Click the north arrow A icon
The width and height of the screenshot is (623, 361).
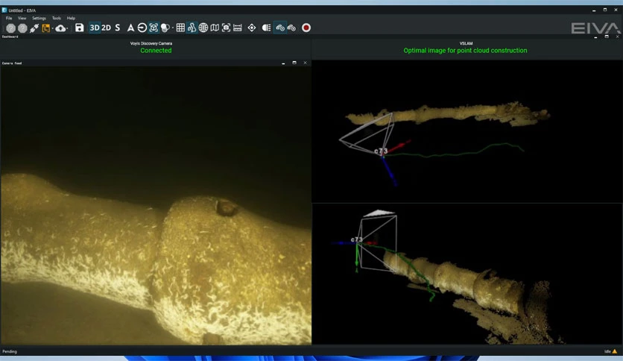[130, 28]
